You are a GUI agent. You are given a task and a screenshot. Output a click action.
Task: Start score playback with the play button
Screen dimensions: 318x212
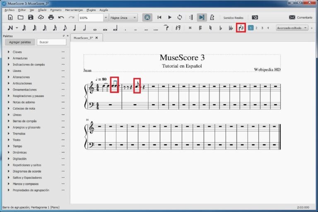pyautogui.click(x=170, y=17)
